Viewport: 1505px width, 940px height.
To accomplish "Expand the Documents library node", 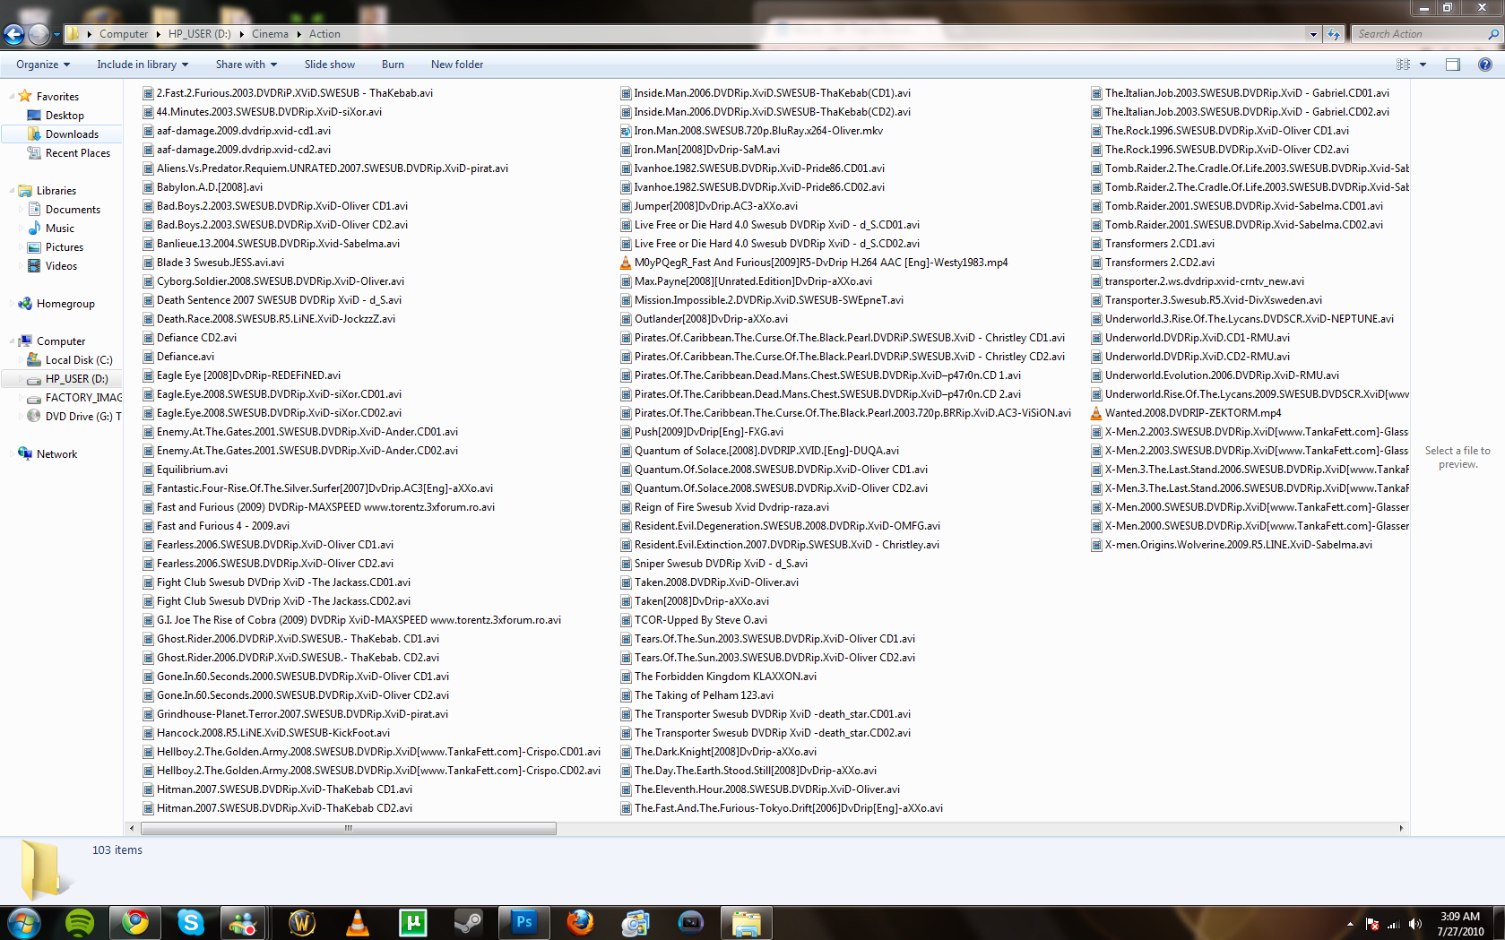I will point(21,210).
